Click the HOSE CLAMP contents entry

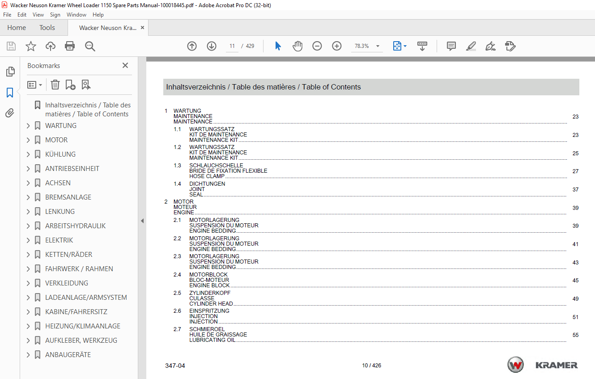click(x=207, y=176)
